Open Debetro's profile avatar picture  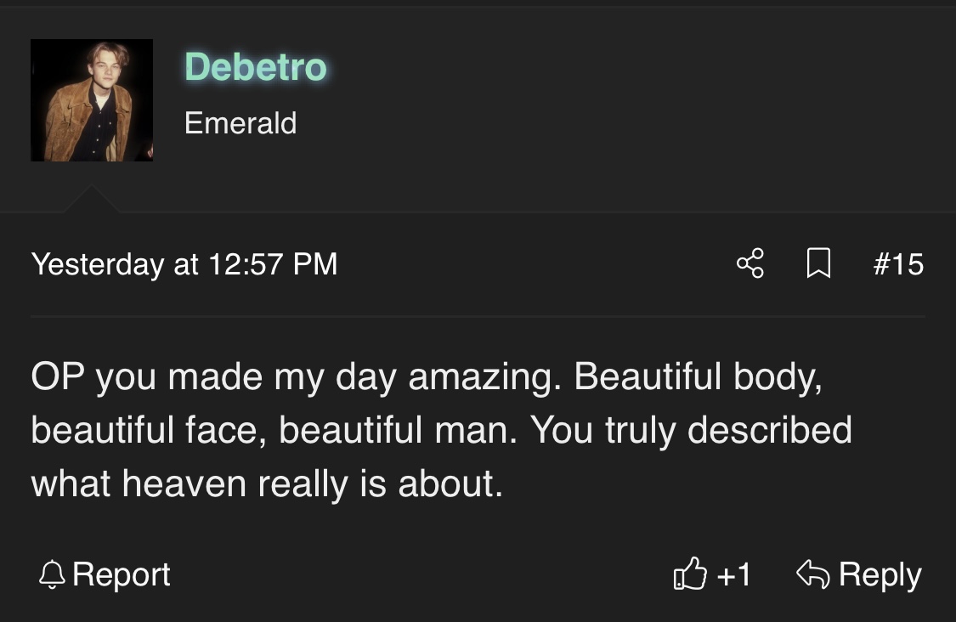pos(92,100)
